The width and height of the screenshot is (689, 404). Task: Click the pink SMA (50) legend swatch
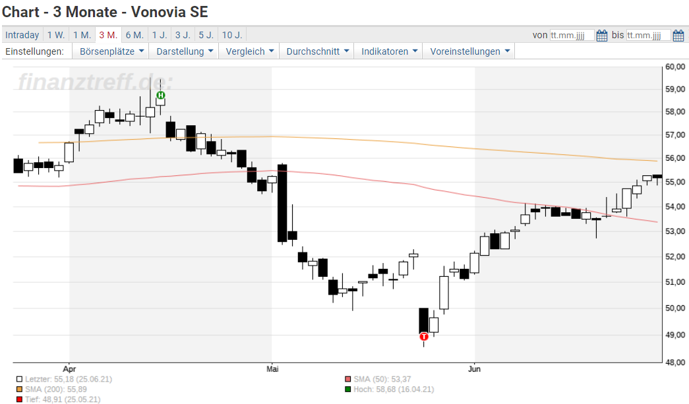coord(348,379)
